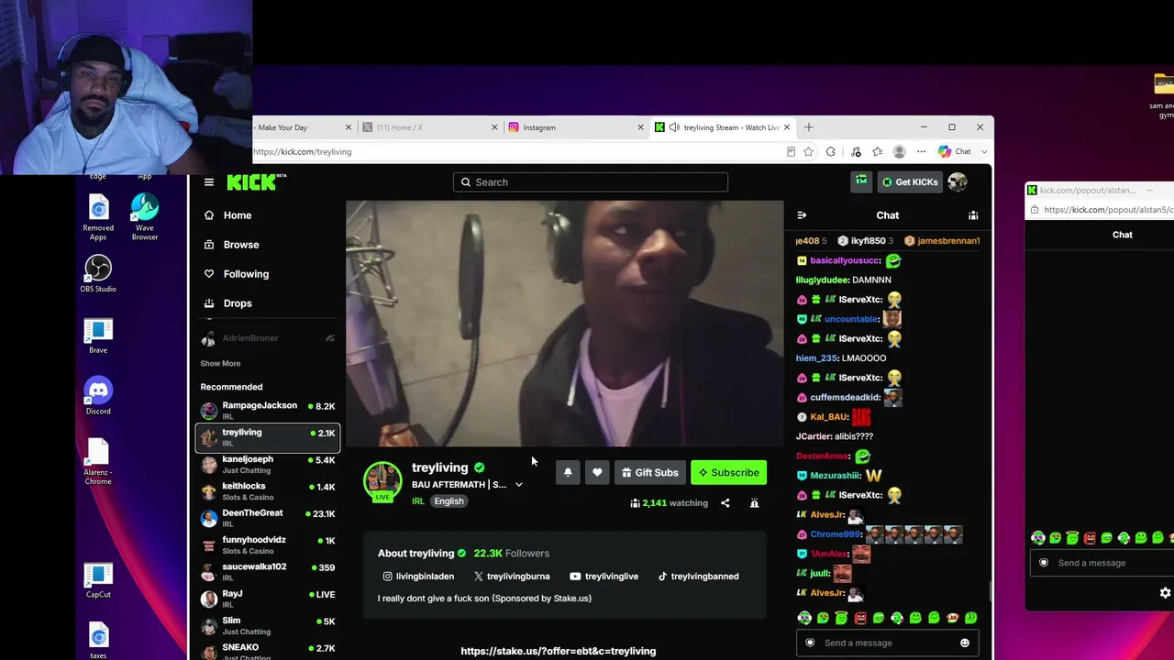Click the live stream video player

click(x=565, y=324)
